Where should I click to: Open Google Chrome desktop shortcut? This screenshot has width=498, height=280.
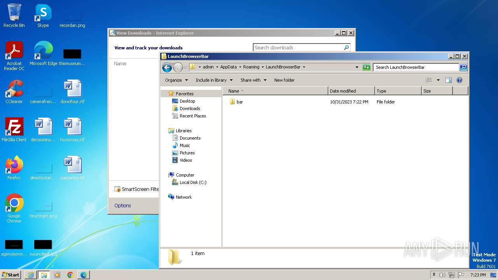(x=14, y=208)
